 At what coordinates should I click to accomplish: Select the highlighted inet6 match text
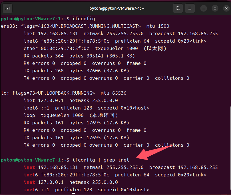pos(29,175)
